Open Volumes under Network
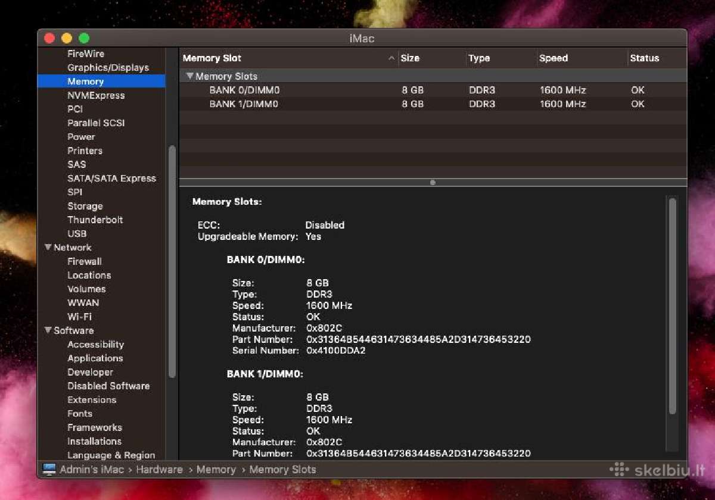The height and width of the screenshot is (500, 715). coord(86,289)
